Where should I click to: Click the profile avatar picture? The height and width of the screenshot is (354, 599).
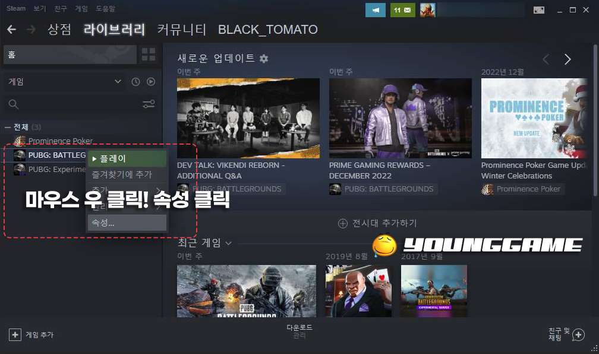click(x=427, y=10)
